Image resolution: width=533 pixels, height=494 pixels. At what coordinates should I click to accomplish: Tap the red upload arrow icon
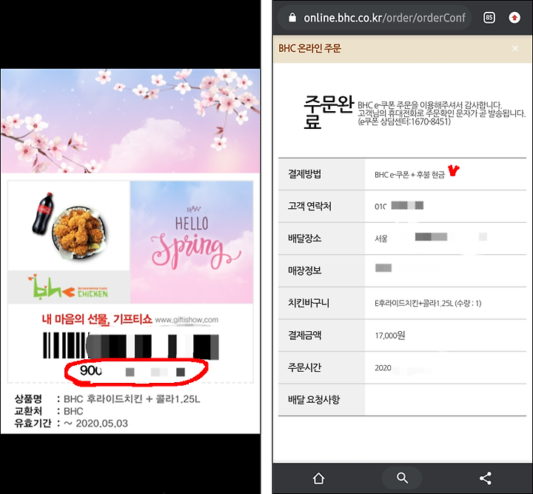pos(514,18)
